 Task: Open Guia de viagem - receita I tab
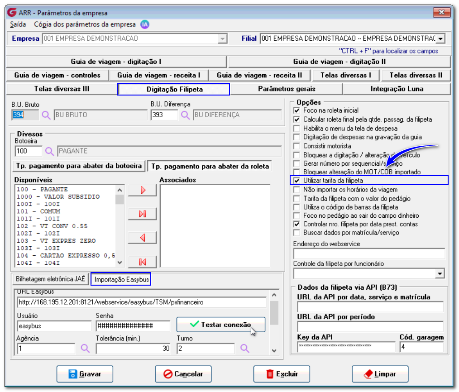pos(159,75)
